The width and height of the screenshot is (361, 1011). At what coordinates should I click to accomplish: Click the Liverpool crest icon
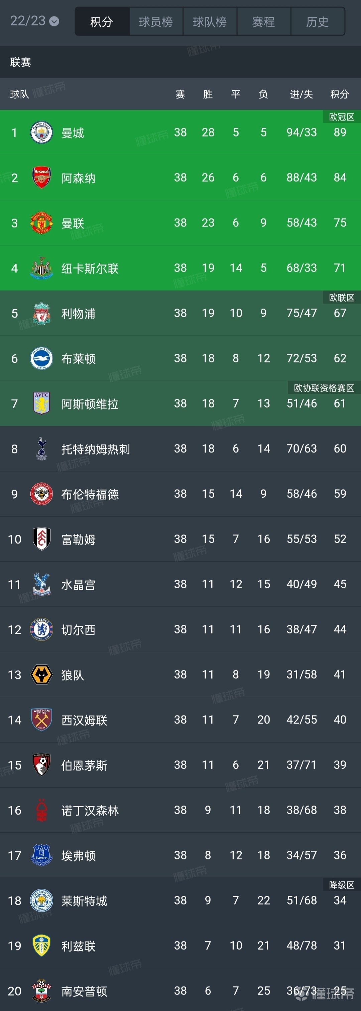click(41, 313)
